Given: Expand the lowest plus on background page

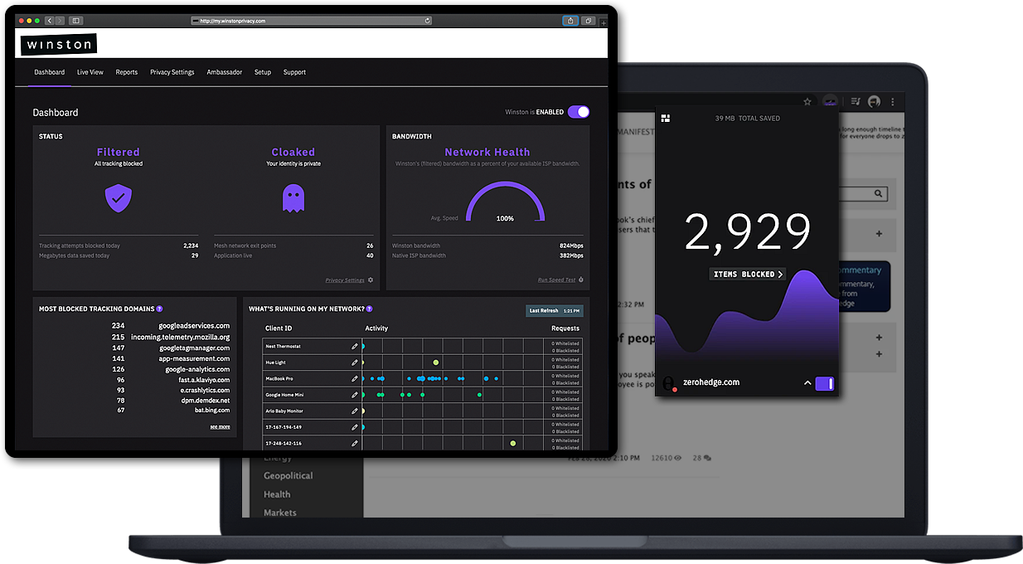Looking at the screenshot, I should pos(879,354).
